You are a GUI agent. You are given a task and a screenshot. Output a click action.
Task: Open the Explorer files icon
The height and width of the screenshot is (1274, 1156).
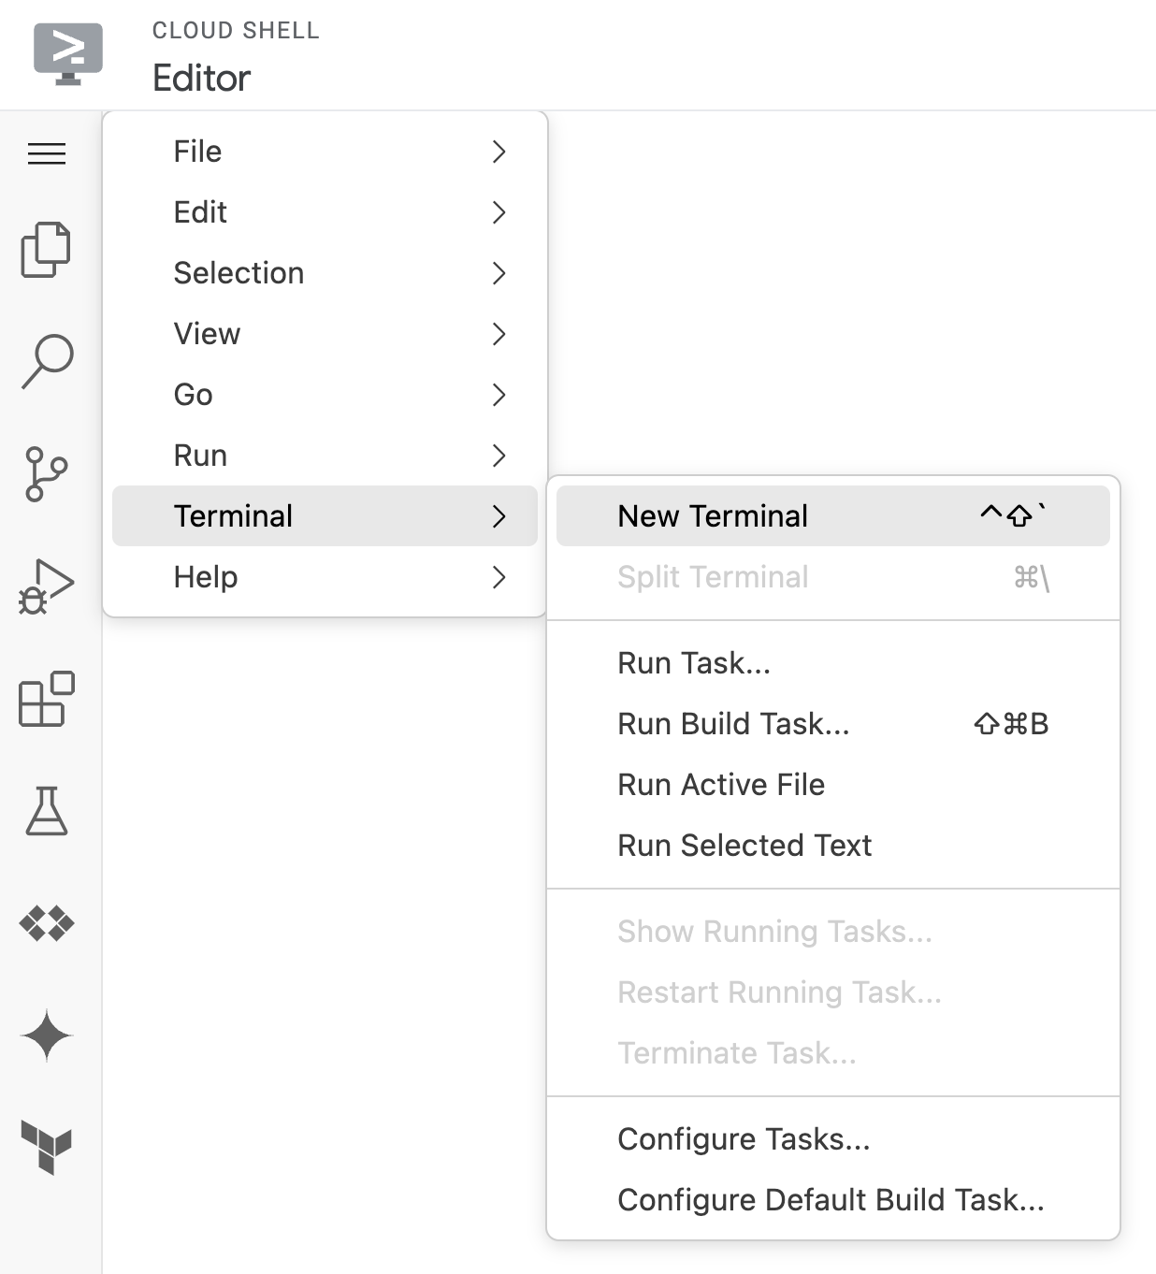(46, 249)
